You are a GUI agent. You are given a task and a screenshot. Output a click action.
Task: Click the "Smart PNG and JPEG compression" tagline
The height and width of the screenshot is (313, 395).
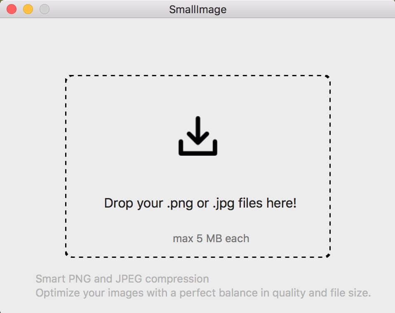point(122,279)
